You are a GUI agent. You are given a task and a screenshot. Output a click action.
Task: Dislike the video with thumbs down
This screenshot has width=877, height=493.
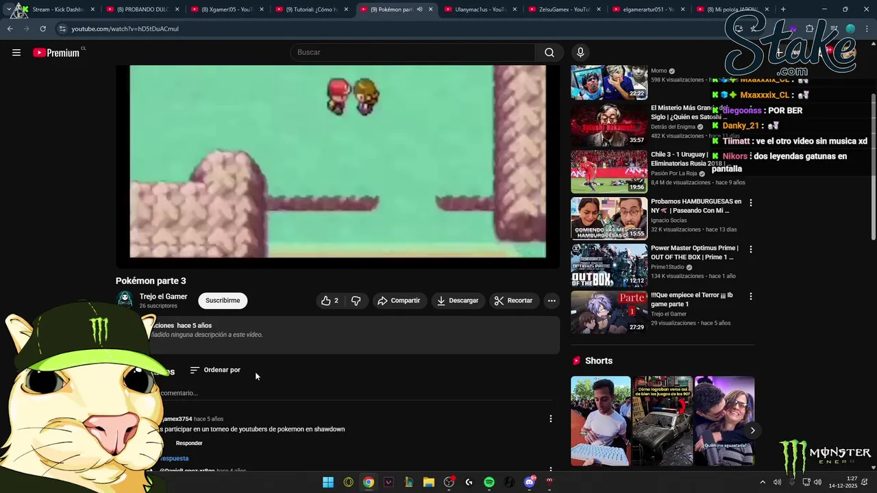[356, 301]
